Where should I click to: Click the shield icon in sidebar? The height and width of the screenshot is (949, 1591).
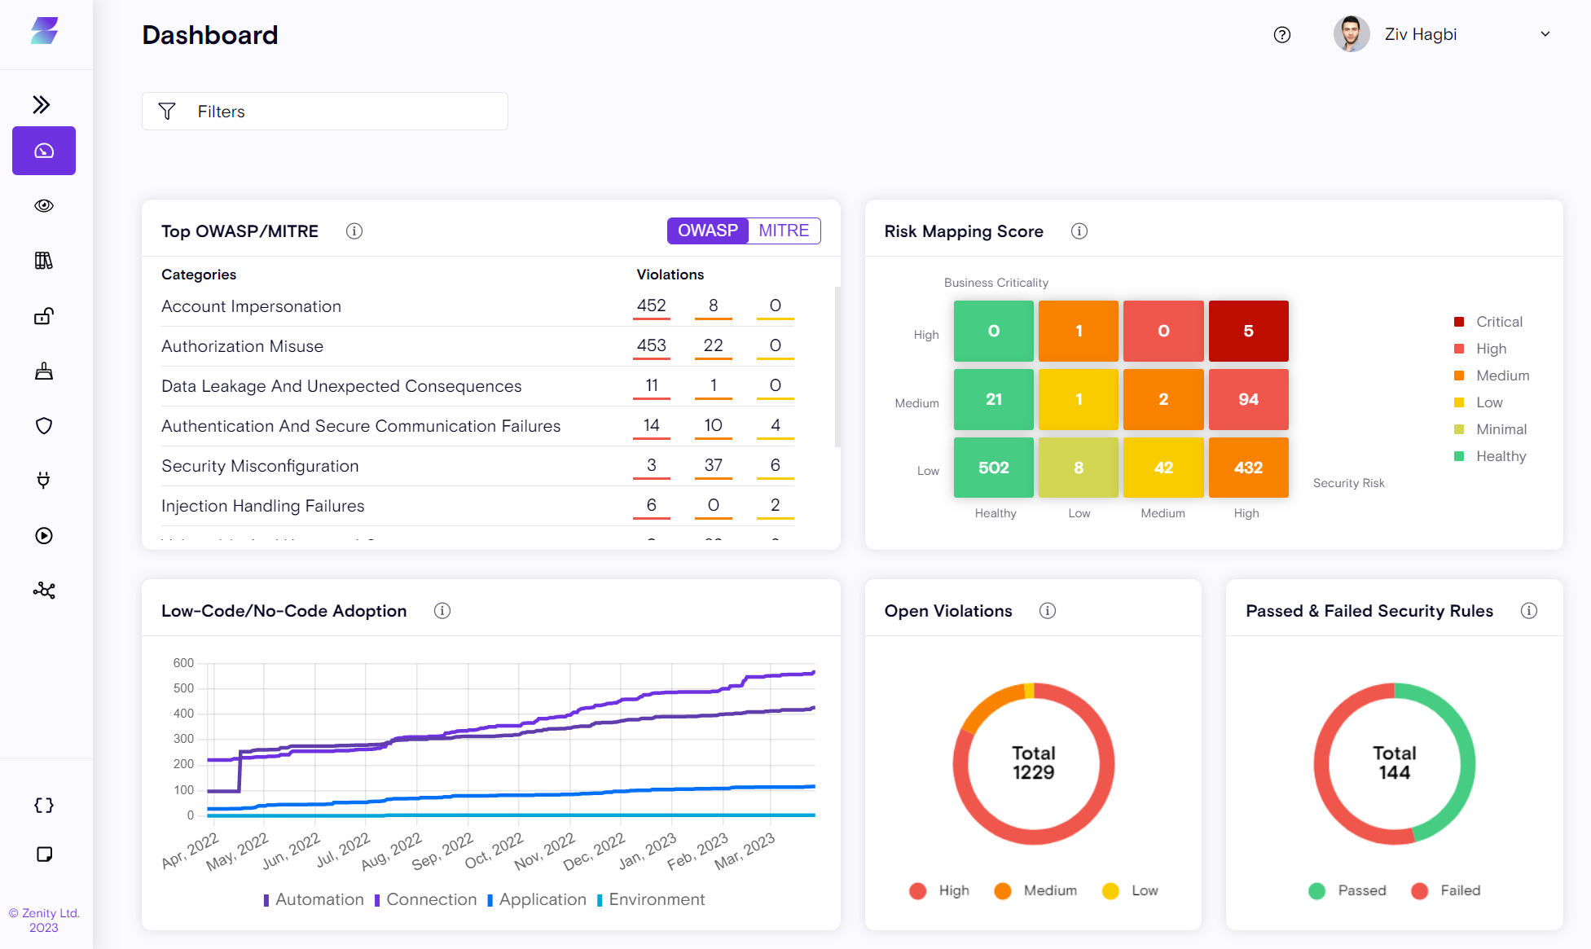pyautogui.click(x=44, y=426)
